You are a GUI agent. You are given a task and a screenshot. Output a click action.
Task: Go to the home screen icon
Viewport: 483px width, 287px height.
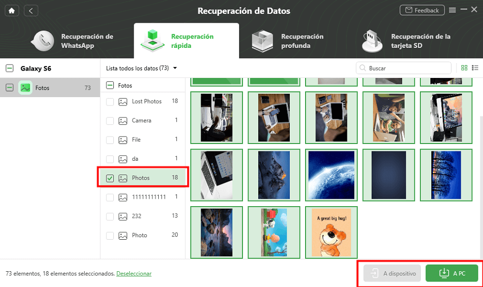click(x=12, y=11)
